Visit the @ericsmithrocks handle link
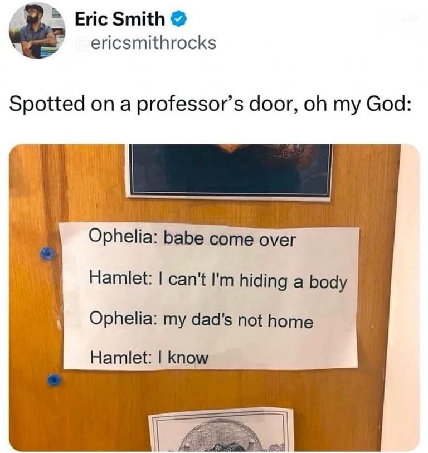Screen dimensions: 428x453 [146, 43]
